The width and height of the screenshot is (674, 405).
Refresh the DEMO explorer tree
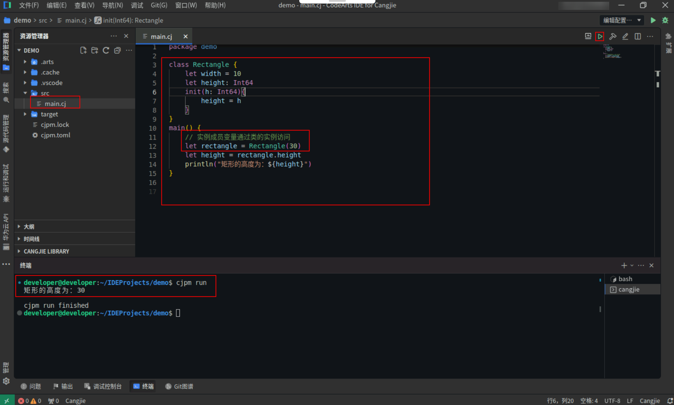pos(106,50)
